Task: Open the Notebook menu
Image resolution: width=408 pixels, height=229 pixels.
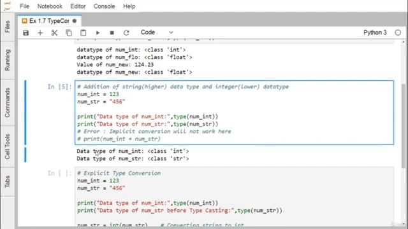Action: point(50,6)
